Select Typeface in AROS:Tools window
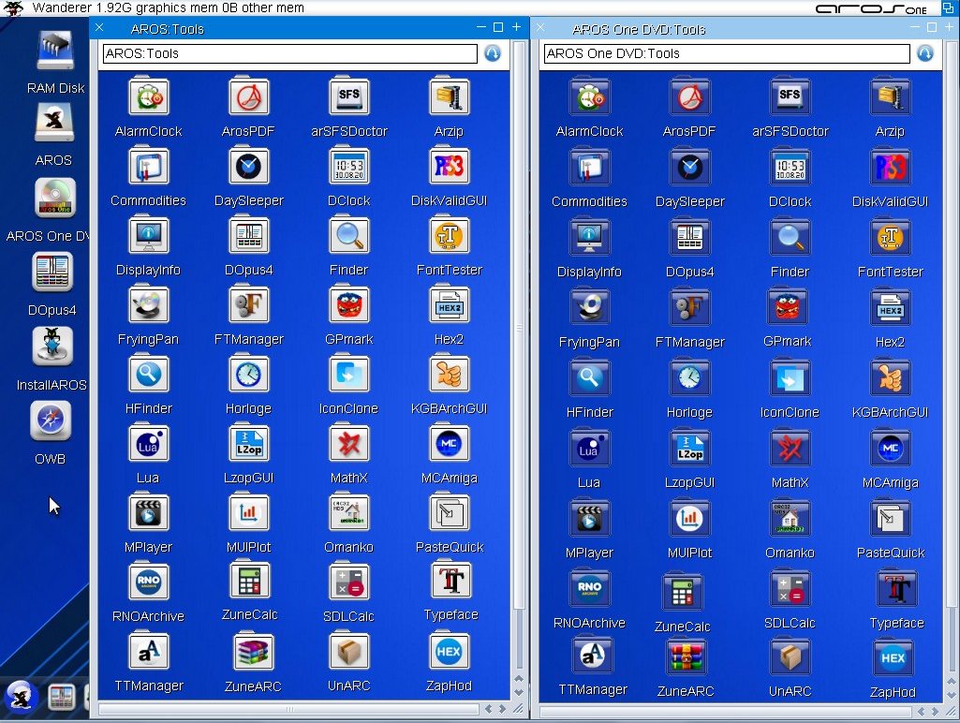 [451, 581]
